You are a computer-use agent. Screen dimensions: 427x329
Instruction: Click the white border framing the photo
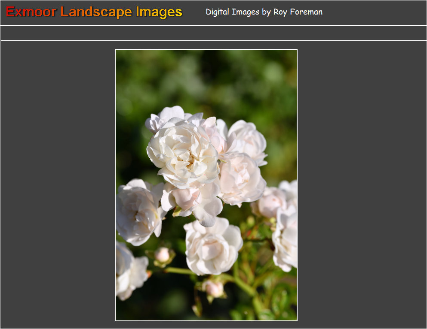point(116,184)
